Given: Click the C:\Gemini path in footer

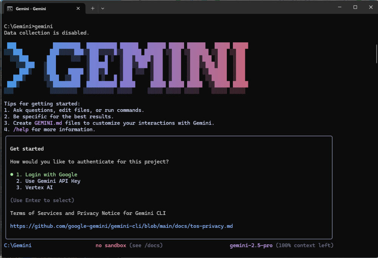Looking at the screenshot, I should pyautogui.click(x=18, y=245).
